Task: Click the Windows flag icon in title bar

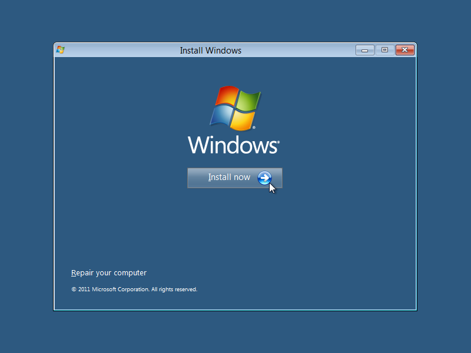Action: 61,50
